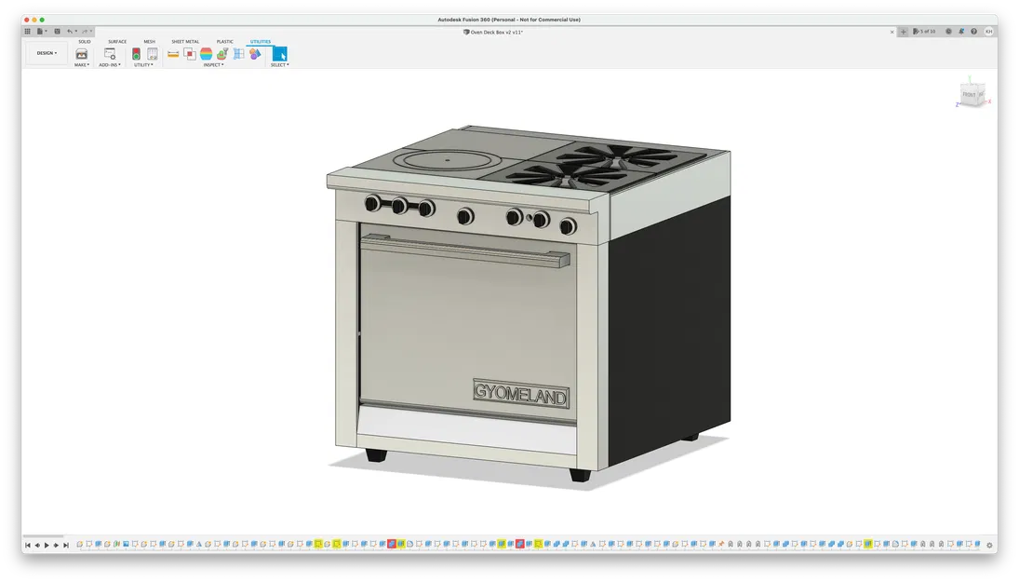Expand the MAKE dropdown
This screenshot has height=582, width=1019.
82,65
